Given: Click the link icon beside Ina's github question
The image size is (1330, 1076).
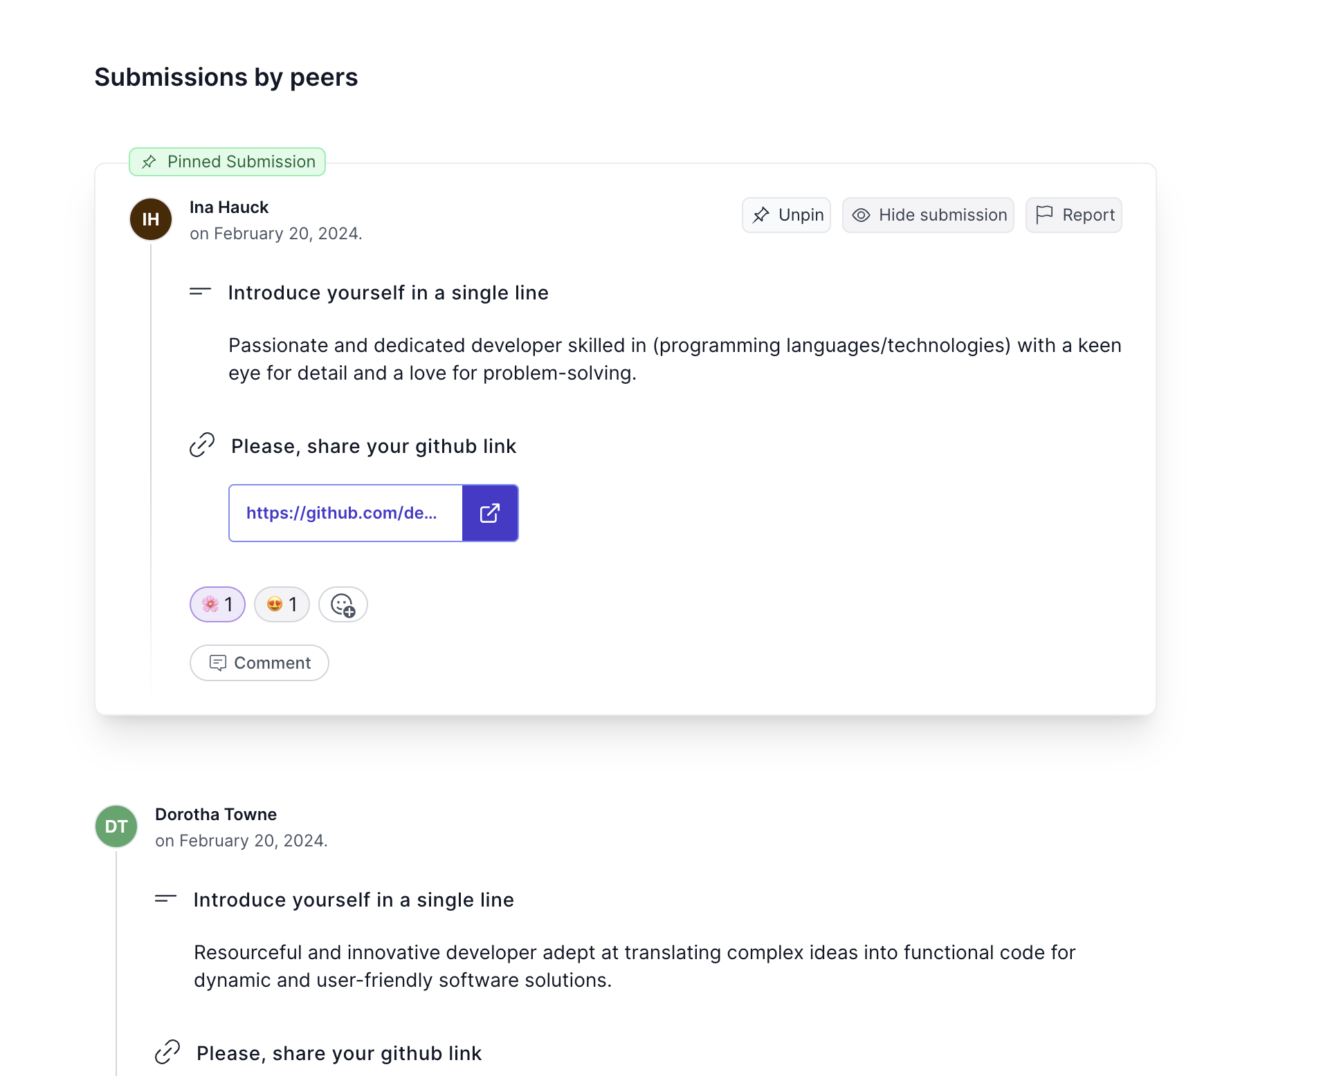Looking at the screenshot, I should point(202,445).
